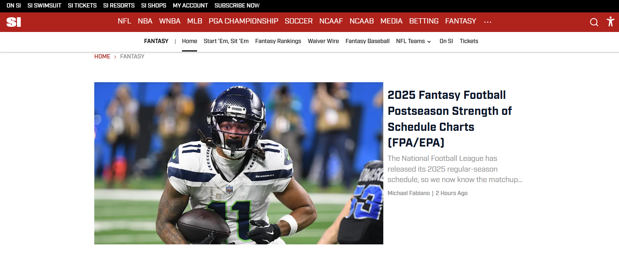This screenshot has height=278, width=619.
Task: Click SUBSCRIBE NOW in the top bar
Action: point(237,6)
